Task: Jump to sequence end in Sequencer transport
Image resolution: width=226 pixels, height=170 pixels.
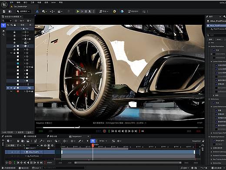Action: pyautogui.click(x=41, y=163)
